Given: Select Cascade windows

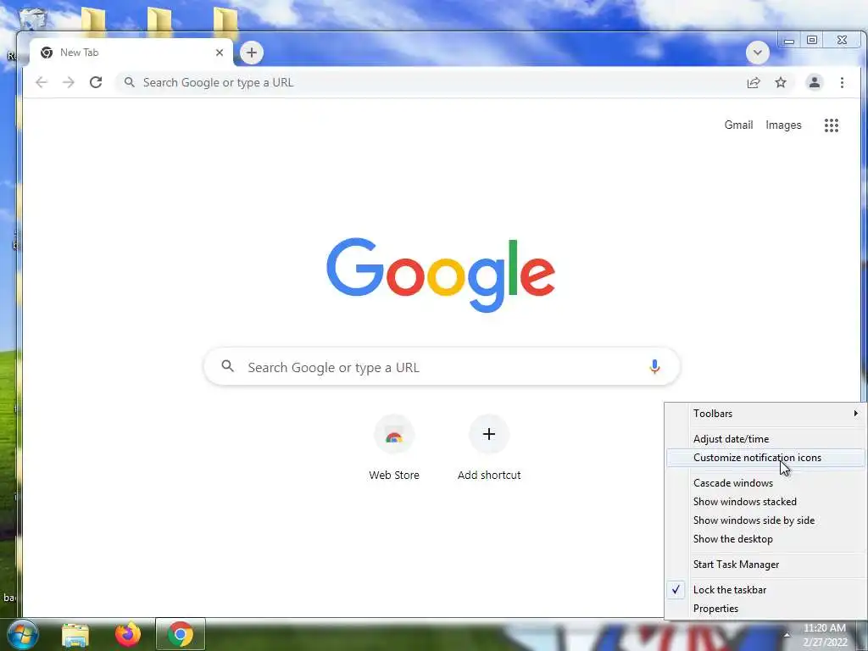Looking at the screenshot, I should [x=765, y=483].
